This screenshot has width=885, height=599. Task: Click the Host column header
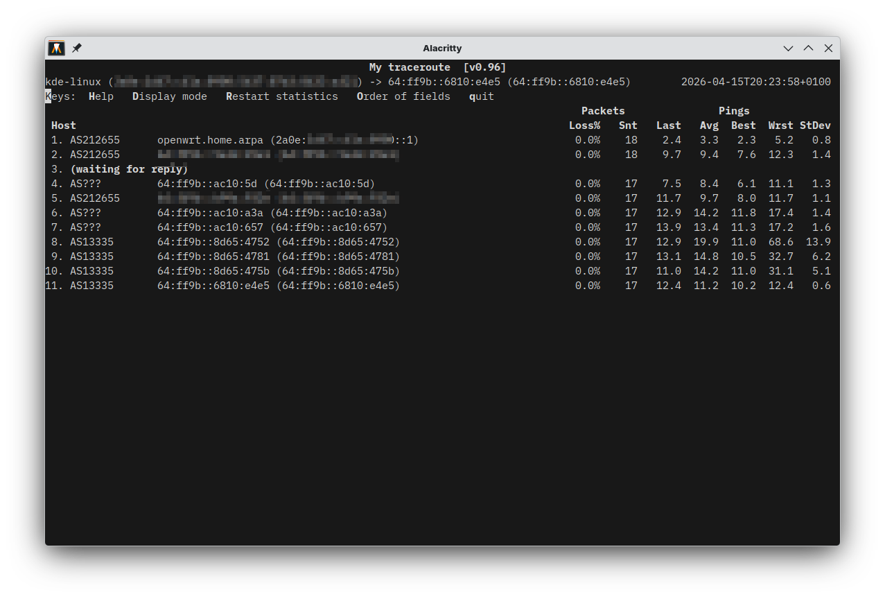pos(64,125)
